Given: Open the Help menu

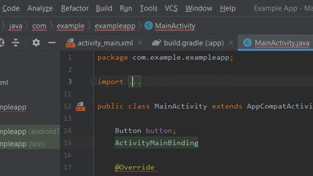Looking at the screenshot, I should pyautogui.click(x=228, y=8).
